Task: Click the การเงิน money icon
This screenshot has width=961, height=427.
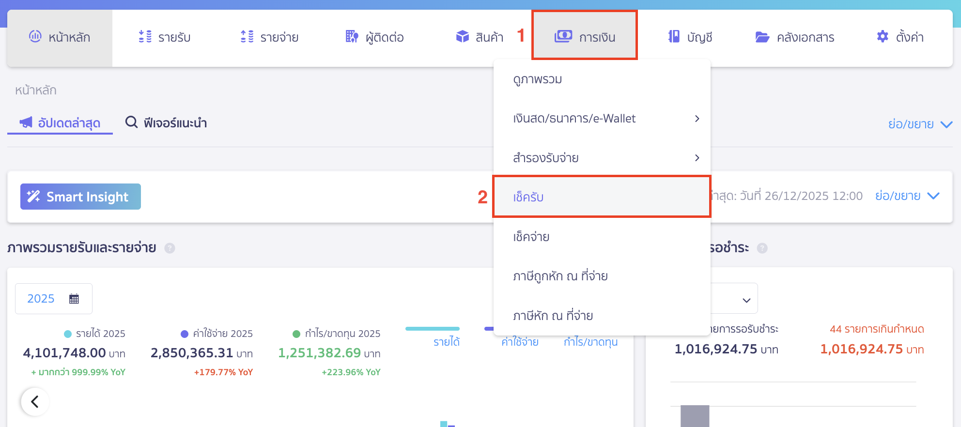Action: click(x=563, y=37)
